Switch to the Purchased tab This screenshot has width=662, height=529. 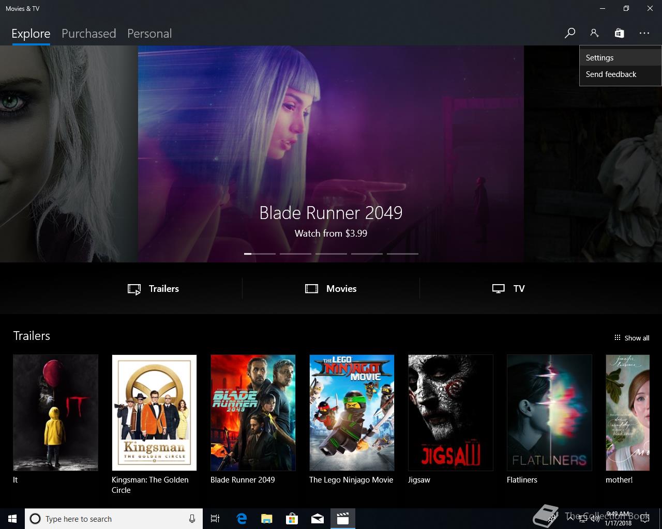88,34
